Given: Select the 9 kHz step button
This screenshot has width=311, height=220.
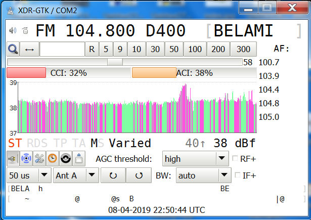Looking at the screenshot, I should (120, 49).
